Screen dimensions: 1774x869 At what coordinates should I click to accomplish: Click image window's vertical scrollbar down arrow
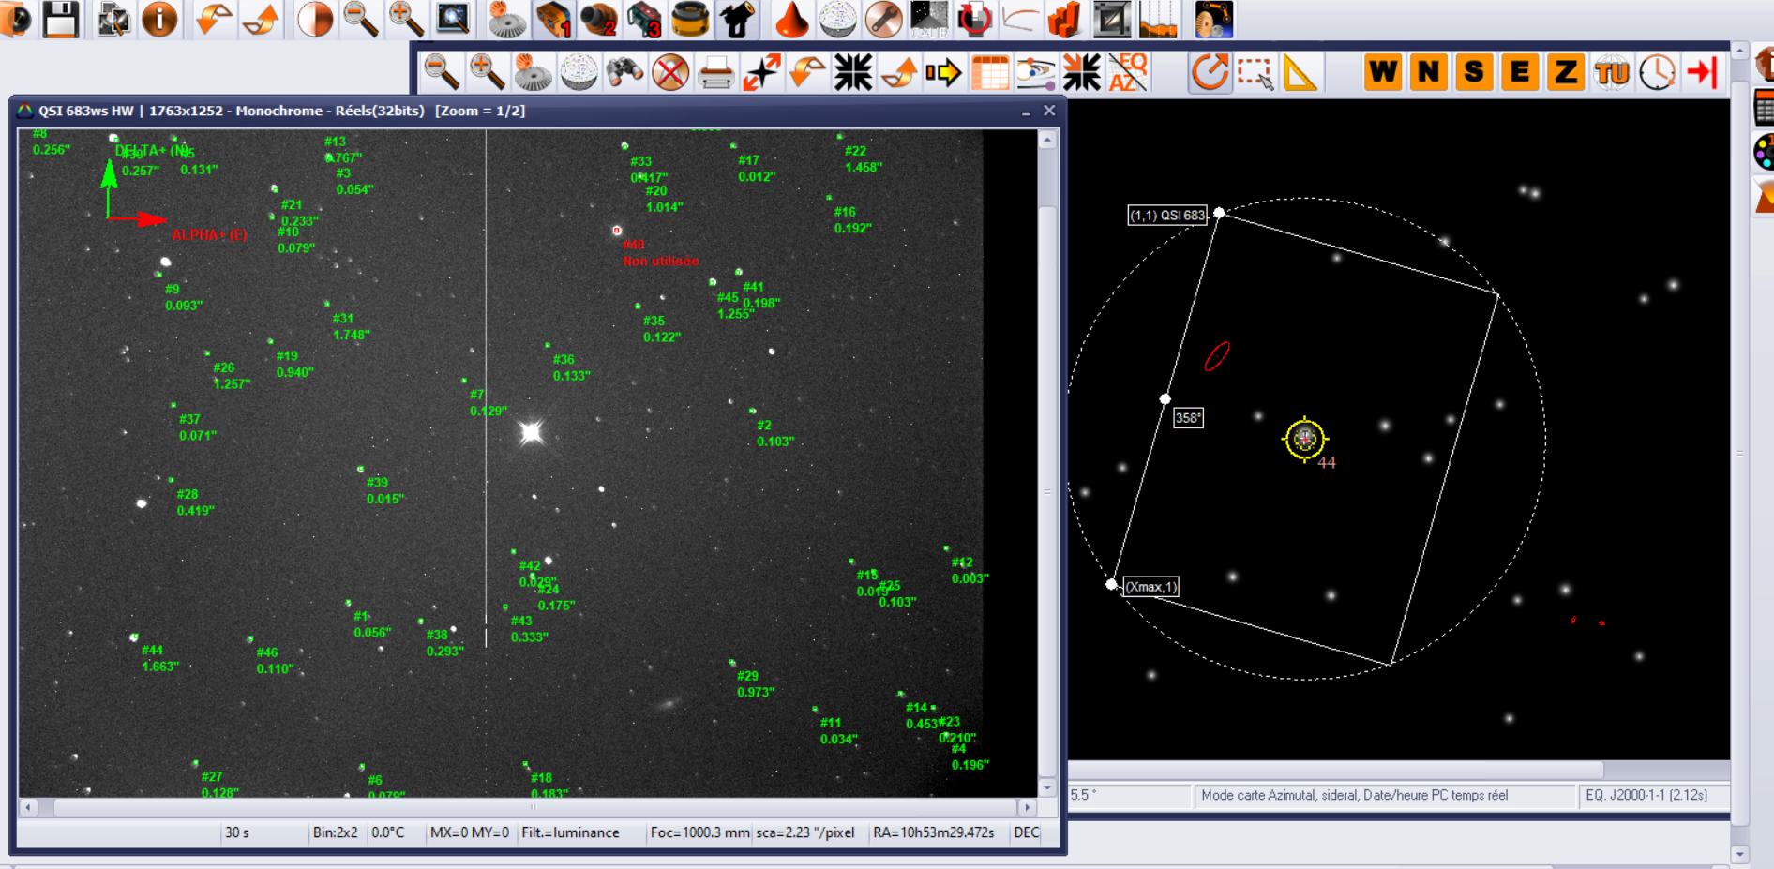(1047, 787)
